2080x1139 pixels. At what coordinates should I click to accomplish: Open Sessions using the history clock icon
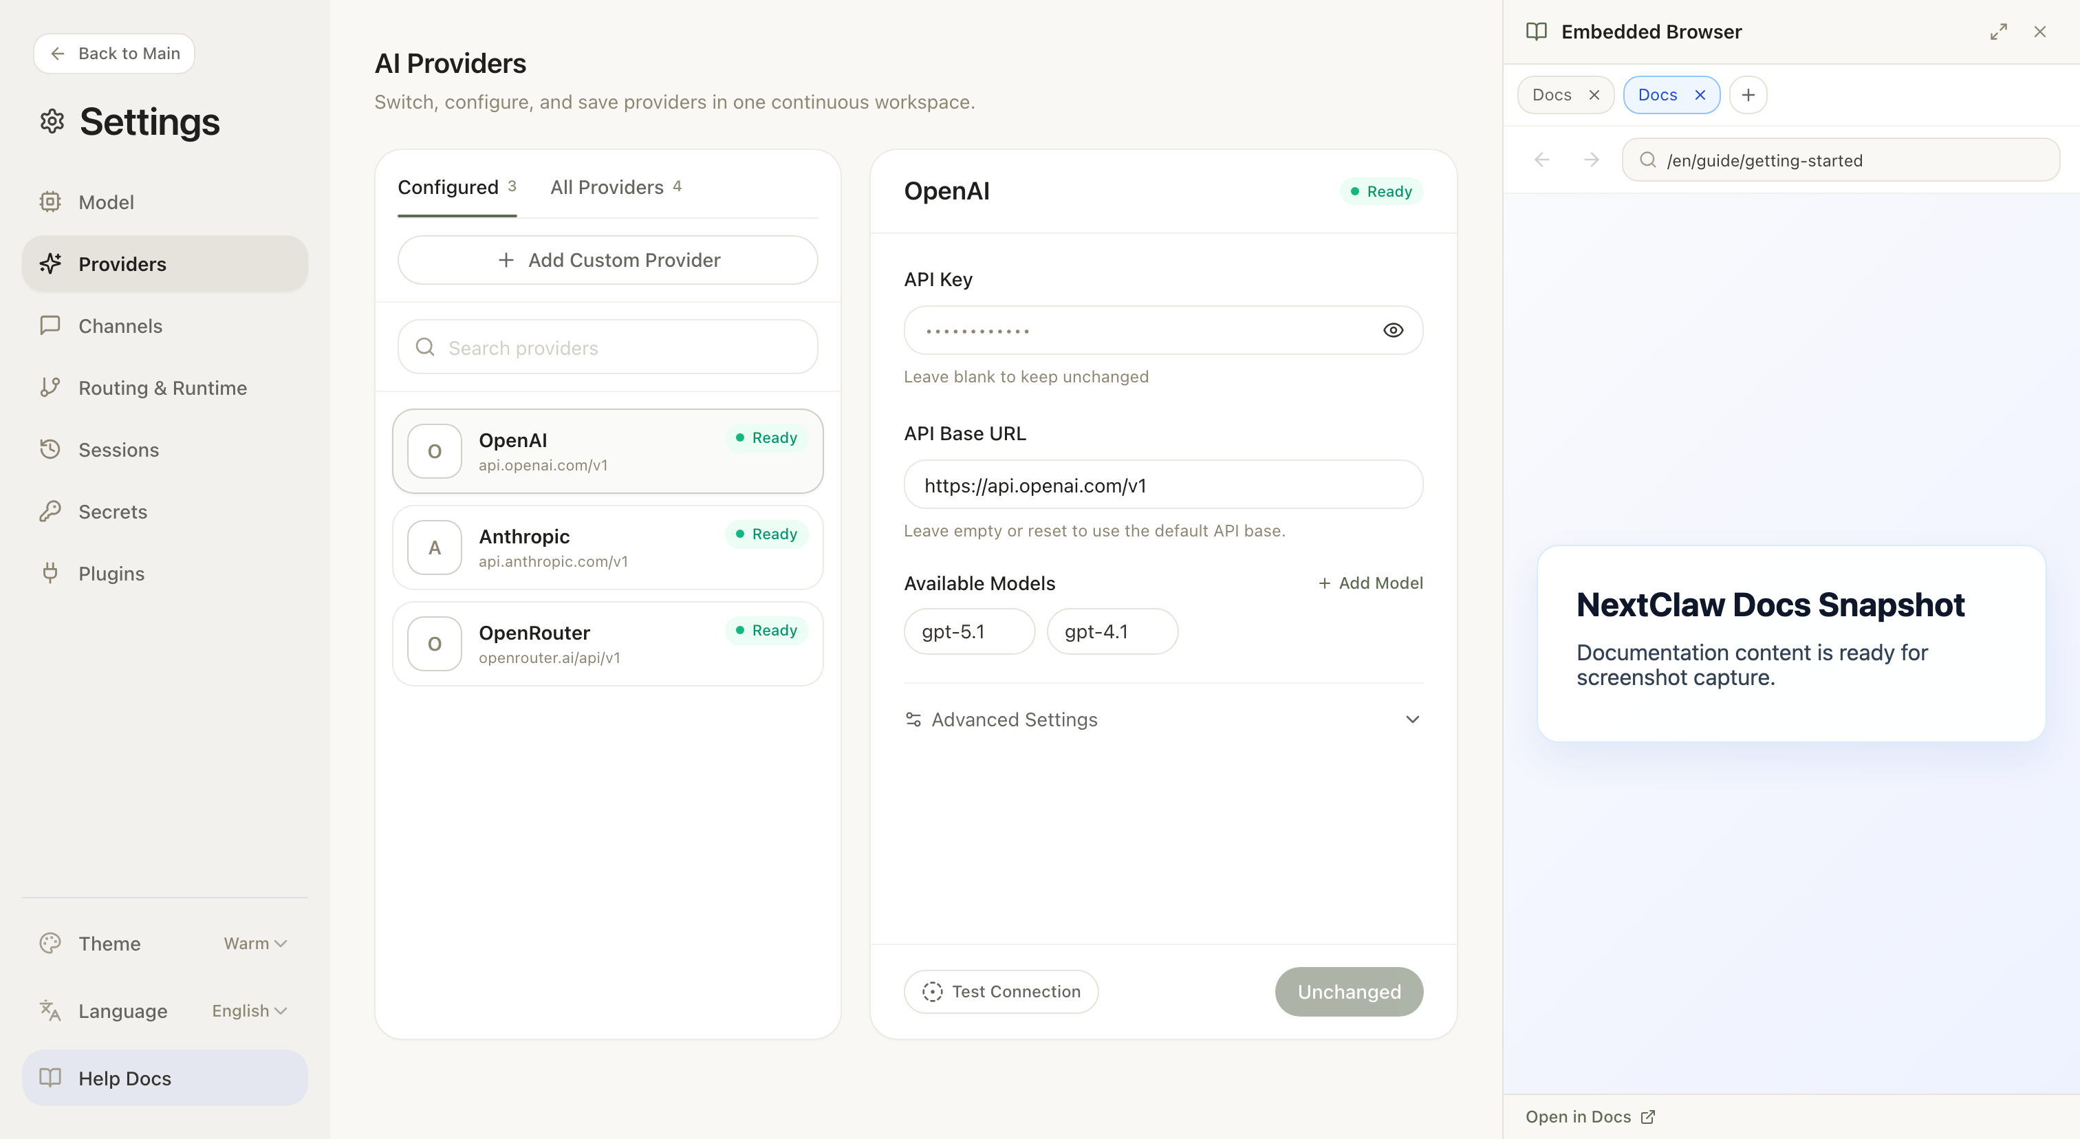(50, 450)
